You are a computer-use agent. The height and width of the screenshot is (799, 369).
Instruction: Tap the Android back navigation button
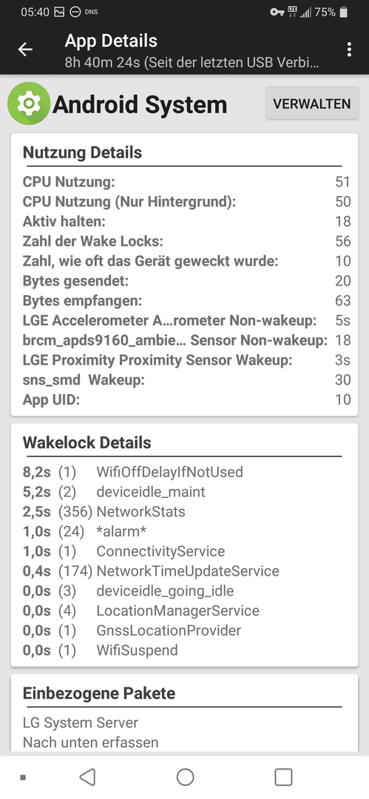[88, 777]
